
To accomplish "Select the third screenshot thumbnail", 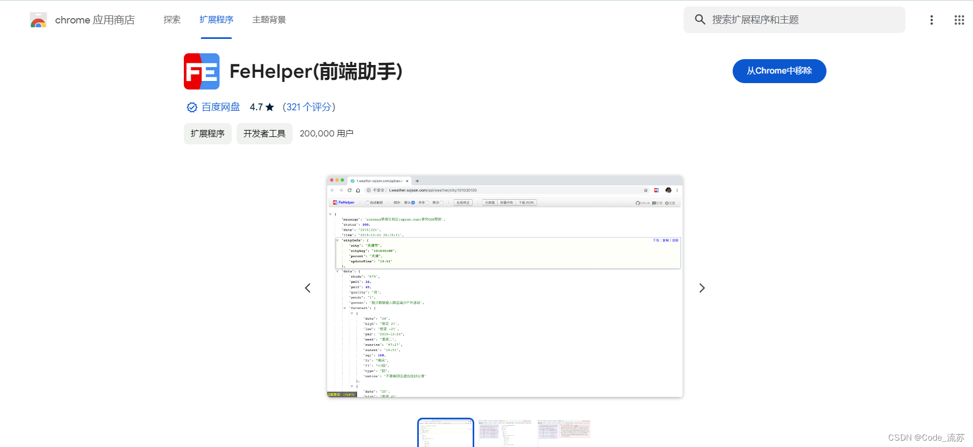I will pyautogui.click(x=564, y=433).
